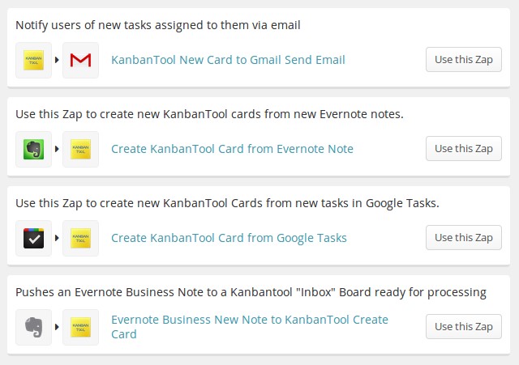Click the KanbanTool icon in the Gmail zap
519x365 pixels.
(33, 60)
